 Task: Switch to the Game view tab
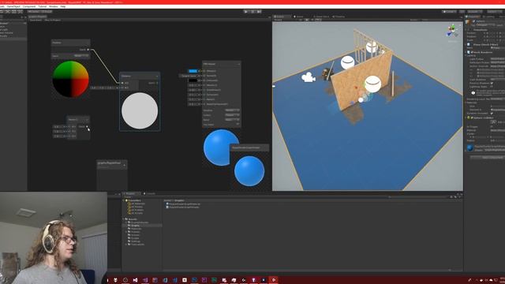(298, 17)
